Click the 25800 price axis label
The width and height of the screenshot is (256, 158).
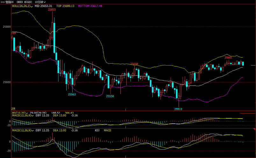tap(6, 27)
